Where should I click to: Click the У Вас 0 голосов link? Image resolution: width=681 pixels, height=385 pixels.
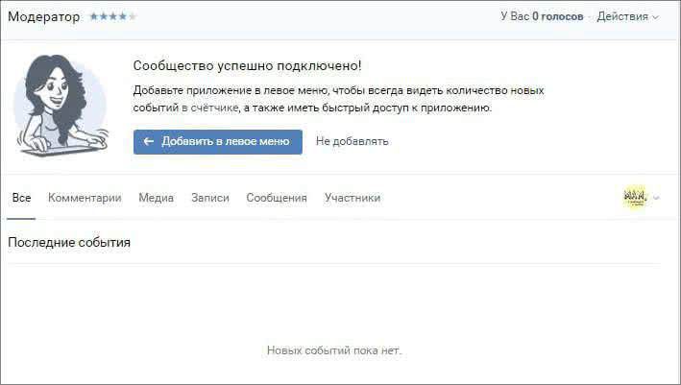[542, 16]
